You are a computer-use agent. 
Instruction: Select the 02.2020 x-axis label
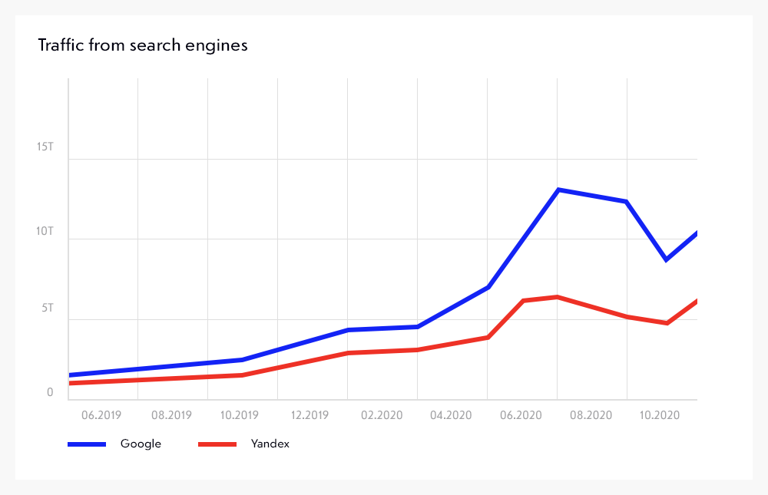click(381, 415)
